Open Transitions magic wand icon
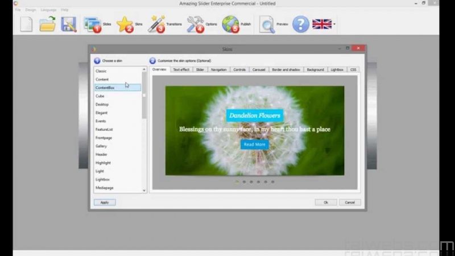455x256 pixels. [x=156, y=24]
